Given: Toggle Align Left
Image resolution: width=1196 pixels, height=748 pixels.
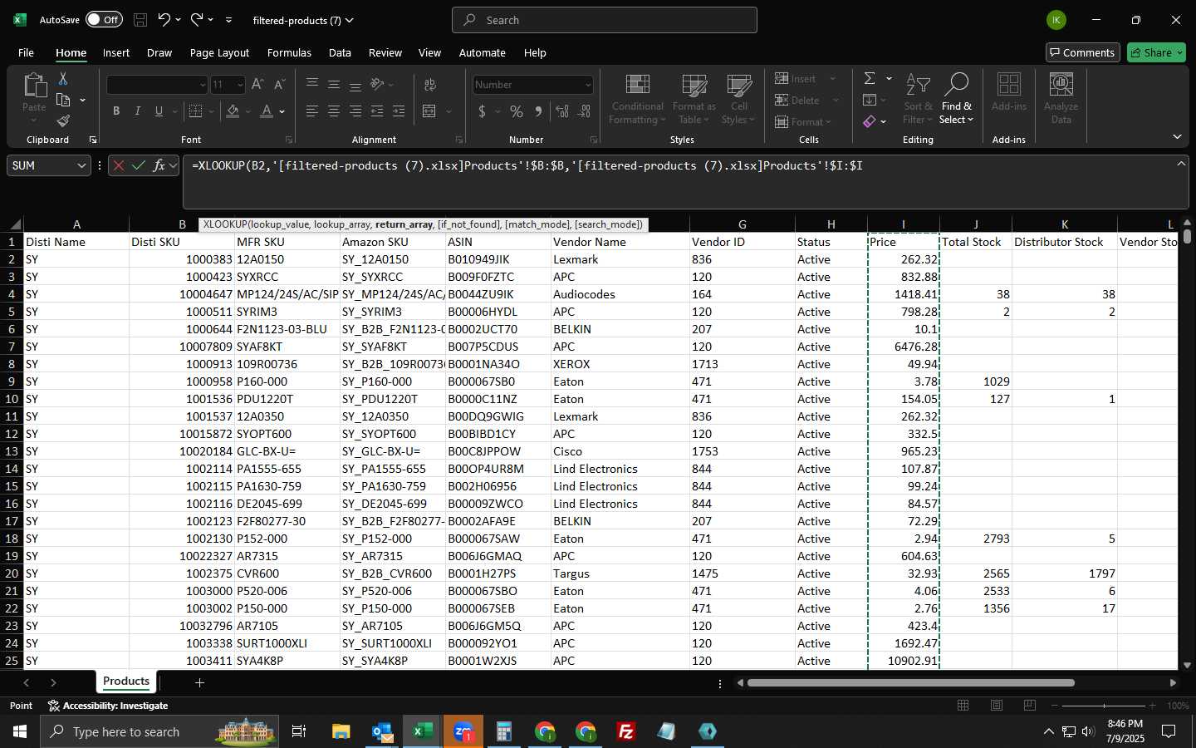Looking at the screenshot, I should [312, 111].
